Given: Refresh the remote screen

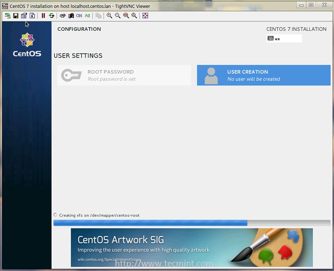Looking at the screenshot, I should coord(51,15).
